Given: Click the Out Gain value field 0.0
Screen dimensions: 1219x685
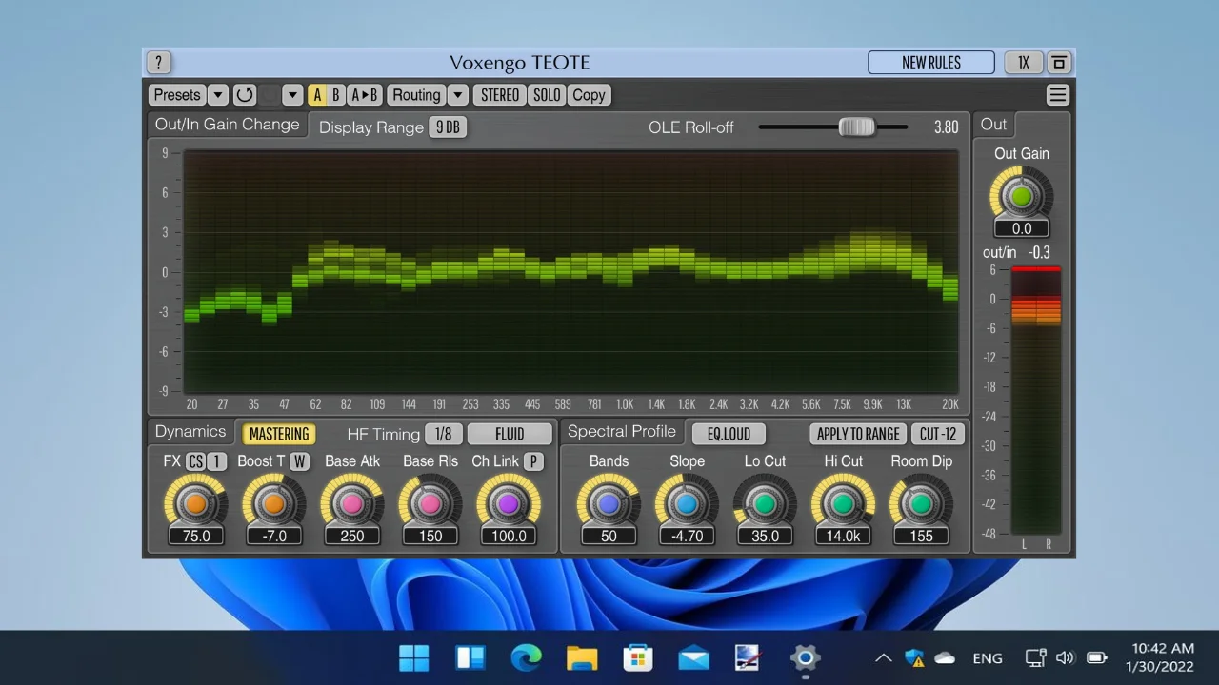Looking at the screenshot, I should (1022, 228).
